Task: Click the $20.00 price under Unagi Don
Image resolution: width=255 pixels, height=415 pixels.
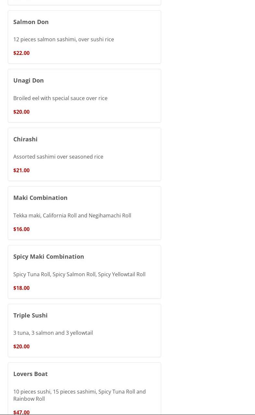Action: (x=21, y=112)
